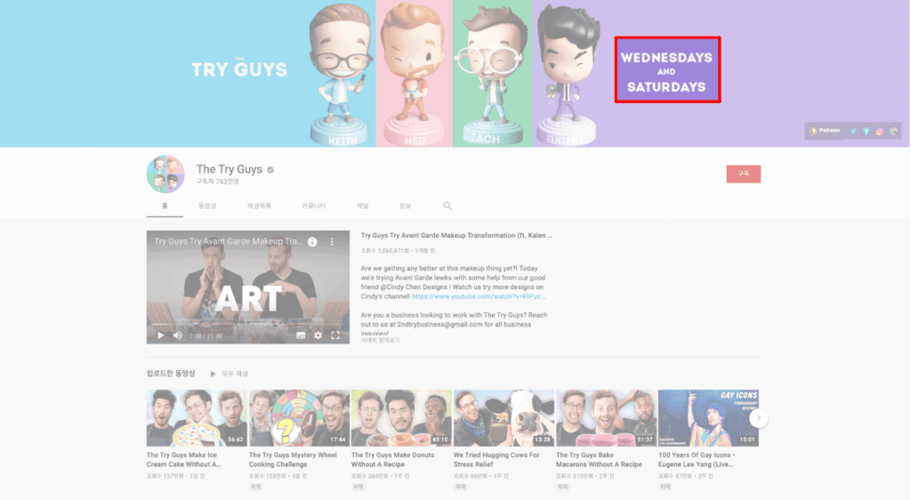
Task: Click the 업로드한 동영상 section heading
Action: point(171,374)
